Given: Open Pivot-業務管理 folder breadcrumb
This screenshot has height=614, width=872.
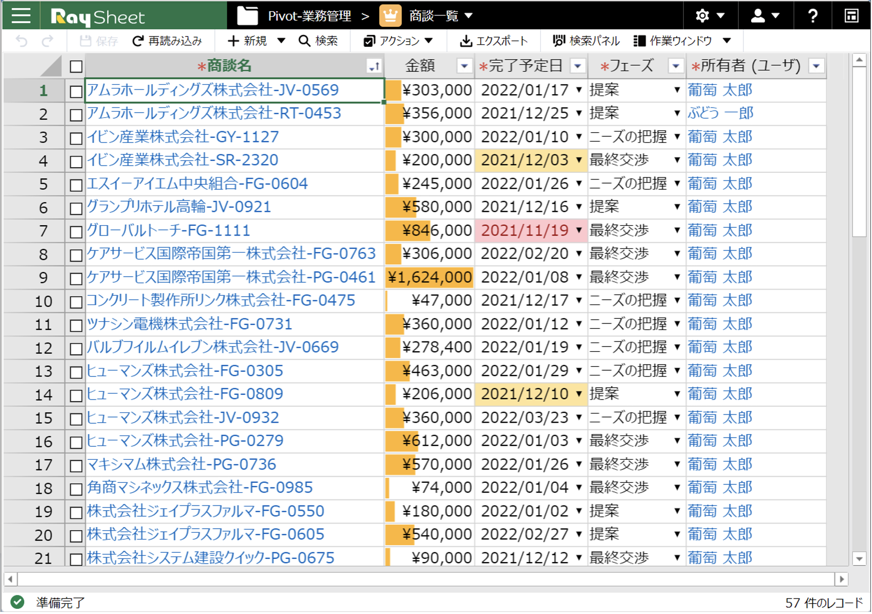Looking at the screenshot, I should (310, 16).
